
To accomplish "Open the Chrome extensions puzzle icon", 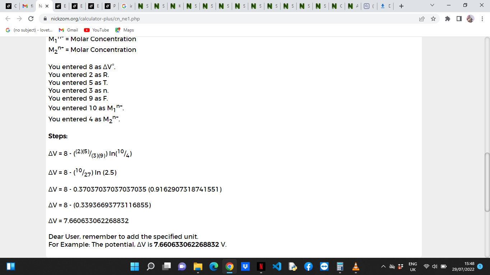I will [447, 19].
